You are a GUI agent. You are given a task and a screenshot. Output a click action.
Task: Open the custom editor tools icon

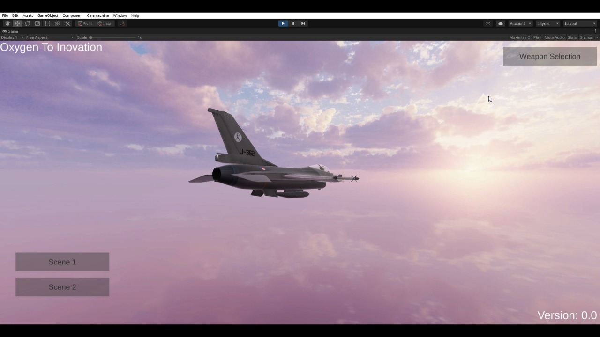point(67,23)
